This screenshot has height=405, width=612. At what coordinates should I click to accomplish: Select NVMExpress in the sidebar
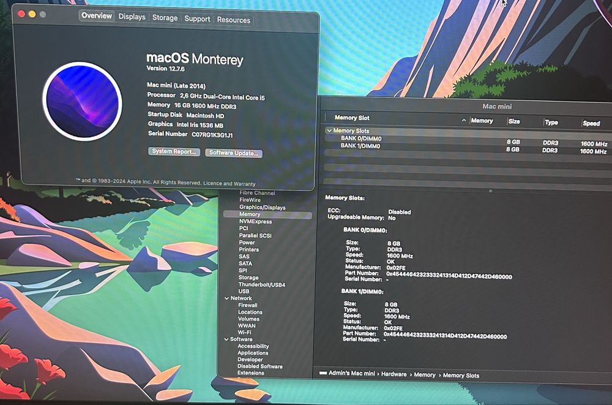click(255, 221)
